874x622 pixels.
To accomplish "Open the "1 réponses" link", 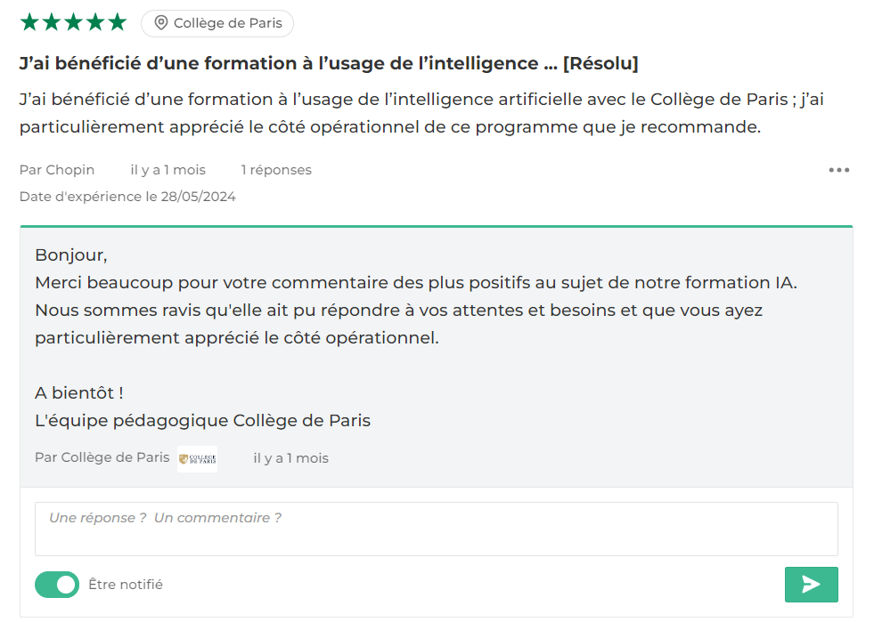I will [276, 169].
